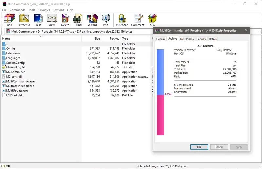Click the SFX toolbar icon
The height and width of the screenshot is (169, 262).
152,20
